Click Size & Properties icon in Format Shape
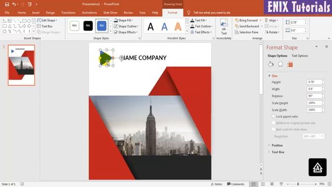Screen dimensions: 332x187 pyautogui.click(x=290, y=64)
